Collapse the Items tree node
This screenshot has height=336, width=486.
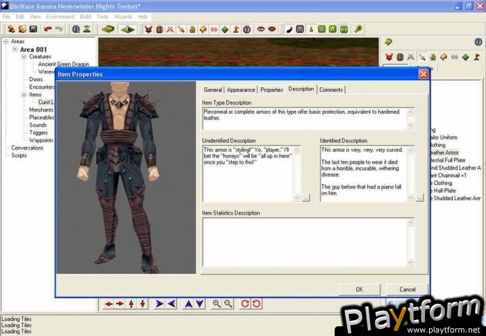[x=24, y=95]
